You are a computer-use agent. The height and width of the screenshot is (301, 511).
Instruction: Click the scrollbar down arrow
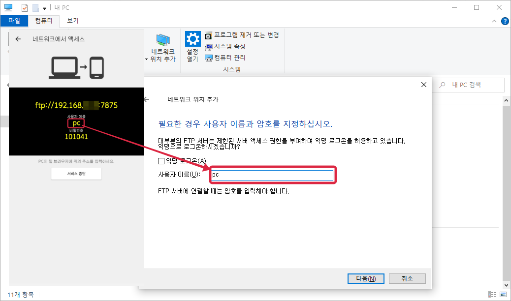pyautogui.click(x=506, y=285)
